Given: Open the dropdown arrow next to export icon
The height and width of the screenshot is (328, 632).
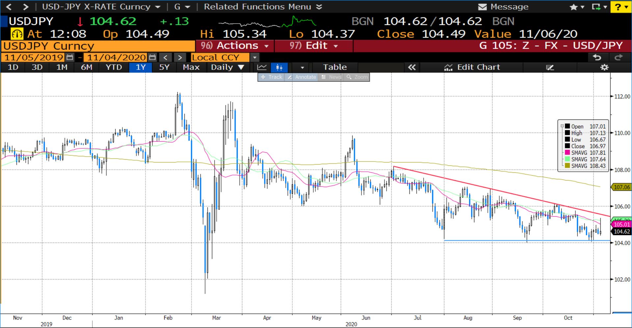Looking at the screenshot, I should pos(605,7).
